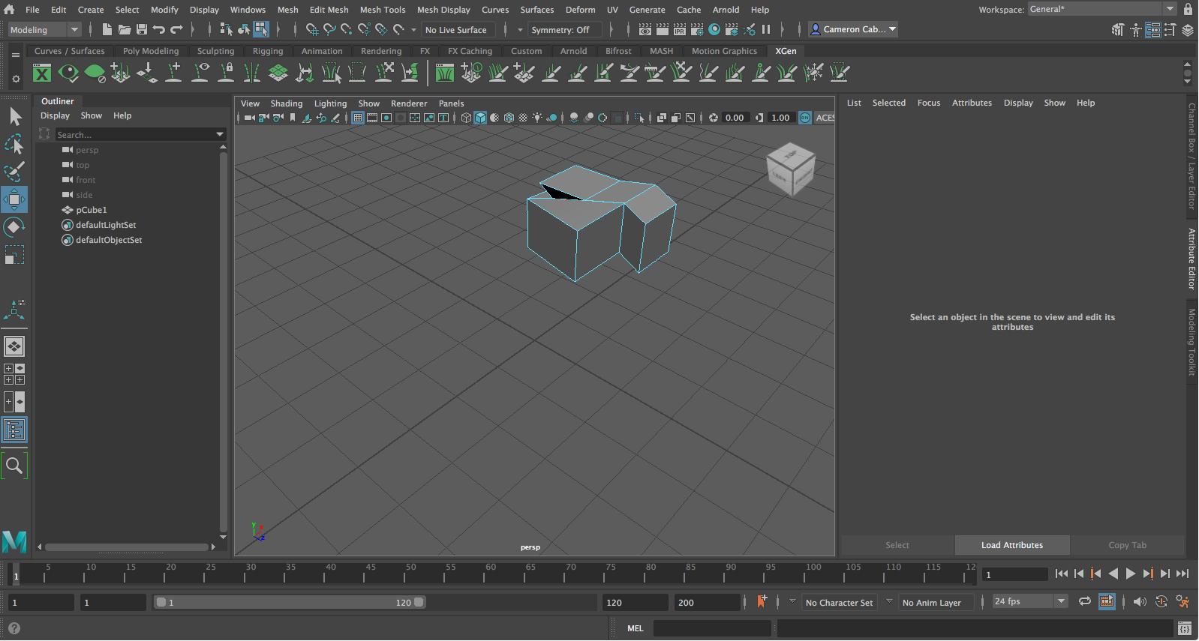Viewport: 1199px width, 641px height.
Task: Click the Save Scene disk icon
Action: pos(141,29)
